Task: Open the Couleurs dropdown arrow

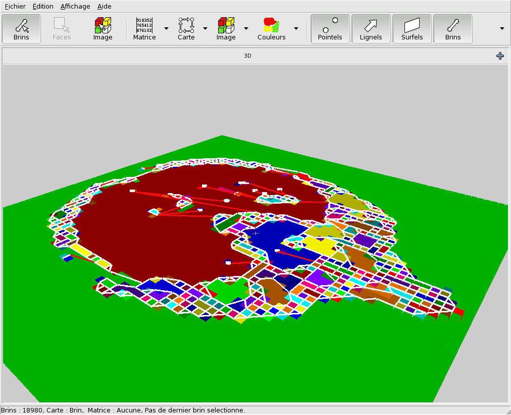Action: [296, 28]
